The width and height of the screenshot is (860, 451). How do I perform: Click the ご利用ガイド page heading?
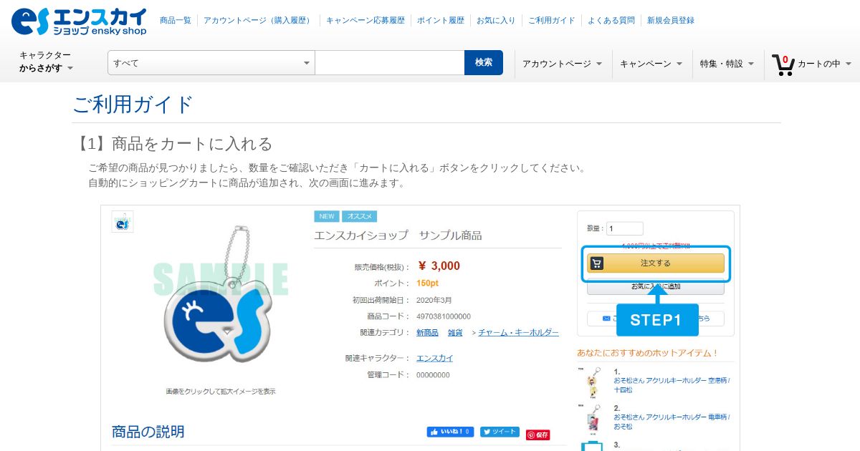tap(133, 105)
